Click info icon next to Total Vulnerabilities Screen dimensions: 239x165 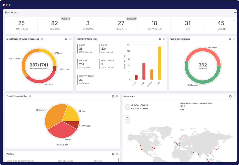(30, 96)
